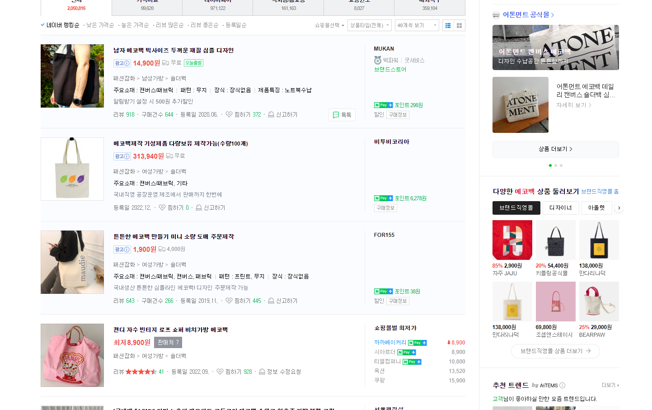Click 자세히 보기 link
Screen dimensions: 652x410
point(574,105)
